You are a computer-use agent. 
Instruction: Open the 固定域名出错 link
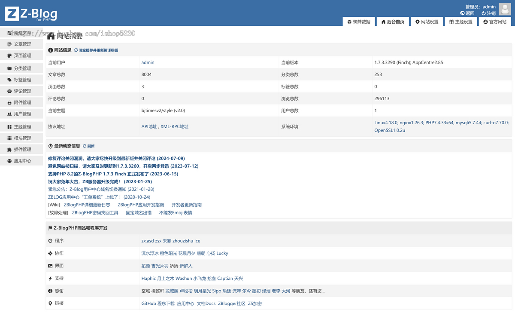coord(139,212)
